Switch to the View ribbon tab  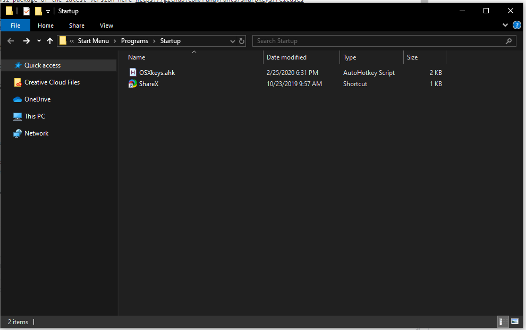tap(106, 26)
